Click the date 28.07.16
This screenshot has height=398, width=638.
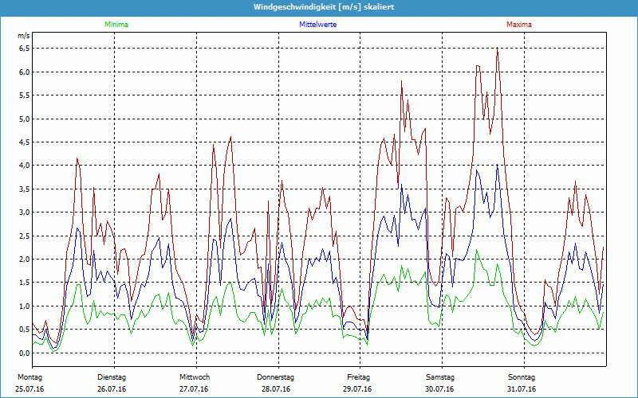pos(276,389)
